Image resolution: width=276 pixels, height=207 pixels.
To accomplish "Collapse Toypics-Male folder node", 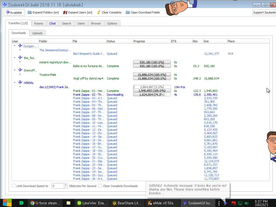I will [20, 74].
